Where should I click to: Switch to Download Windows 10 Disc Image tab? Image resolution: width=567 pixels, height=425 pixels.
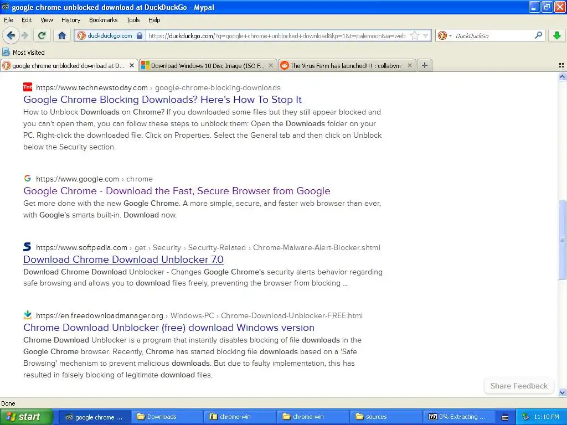[208, 65]
